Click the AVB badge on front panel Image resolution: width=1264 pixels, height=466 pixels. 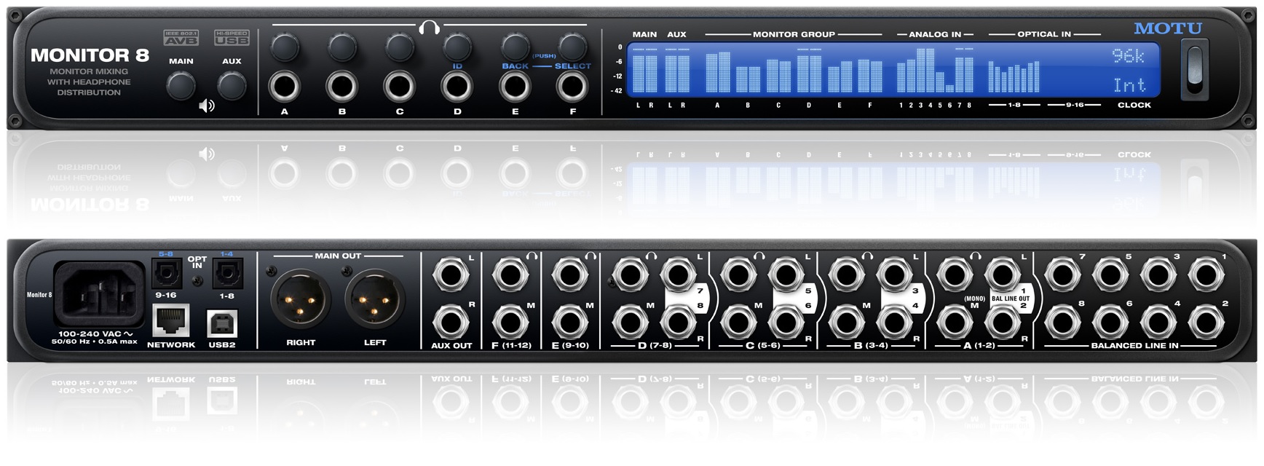181,38
